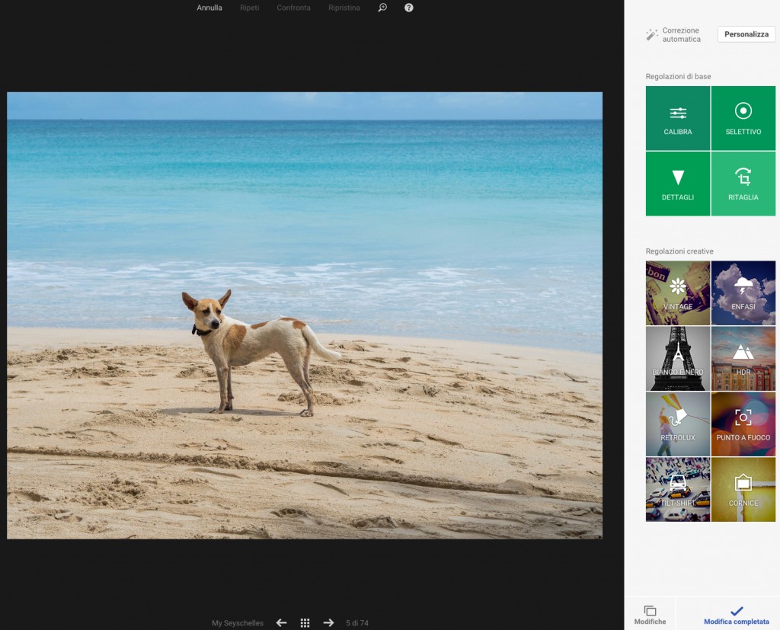Go to the previous photo arrow
The width and height of the screenshot is (780, 630).
click(281, 622)
